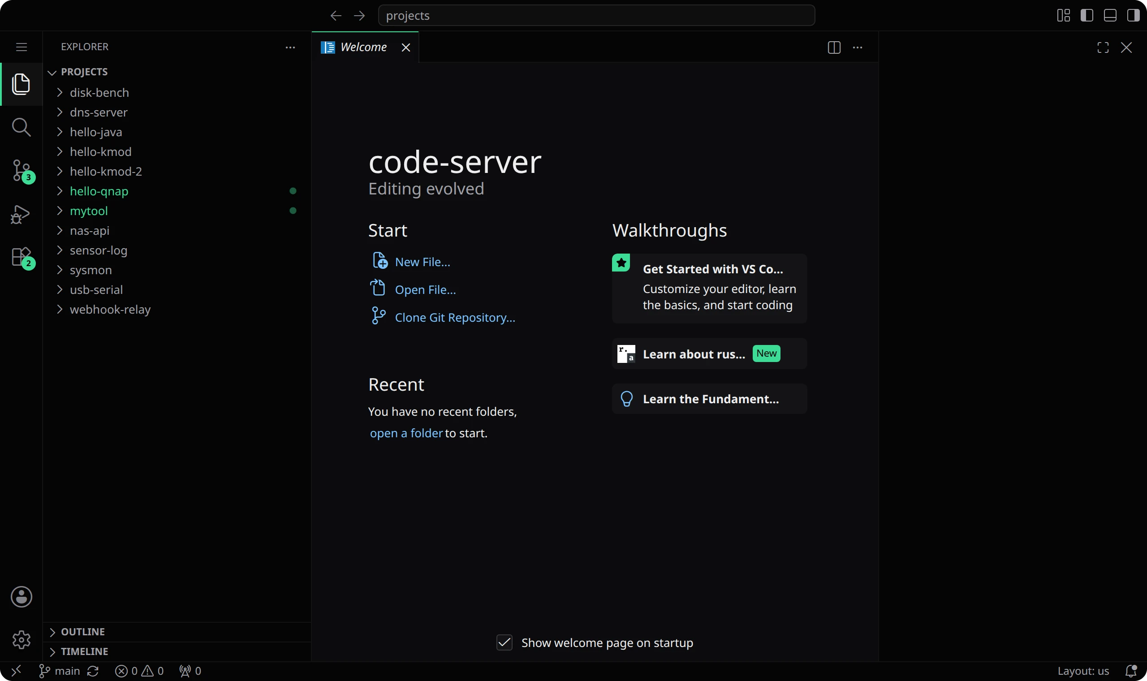The image size is (1147, 681).
Task: Expand the disk-bench folder
Action: tap(177, 92)
